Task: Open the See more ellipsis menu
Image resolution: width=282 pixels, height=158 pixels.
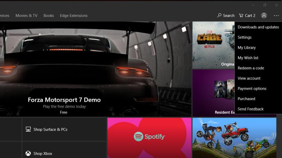Action: point(276,16)
